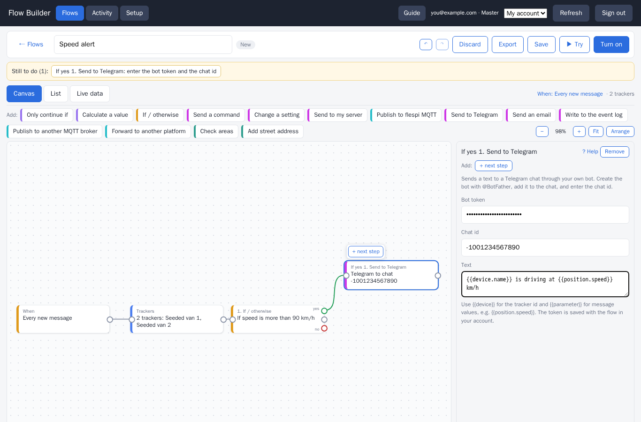Click next step button in side panel
641x422 pixels.
pos(494,166)
